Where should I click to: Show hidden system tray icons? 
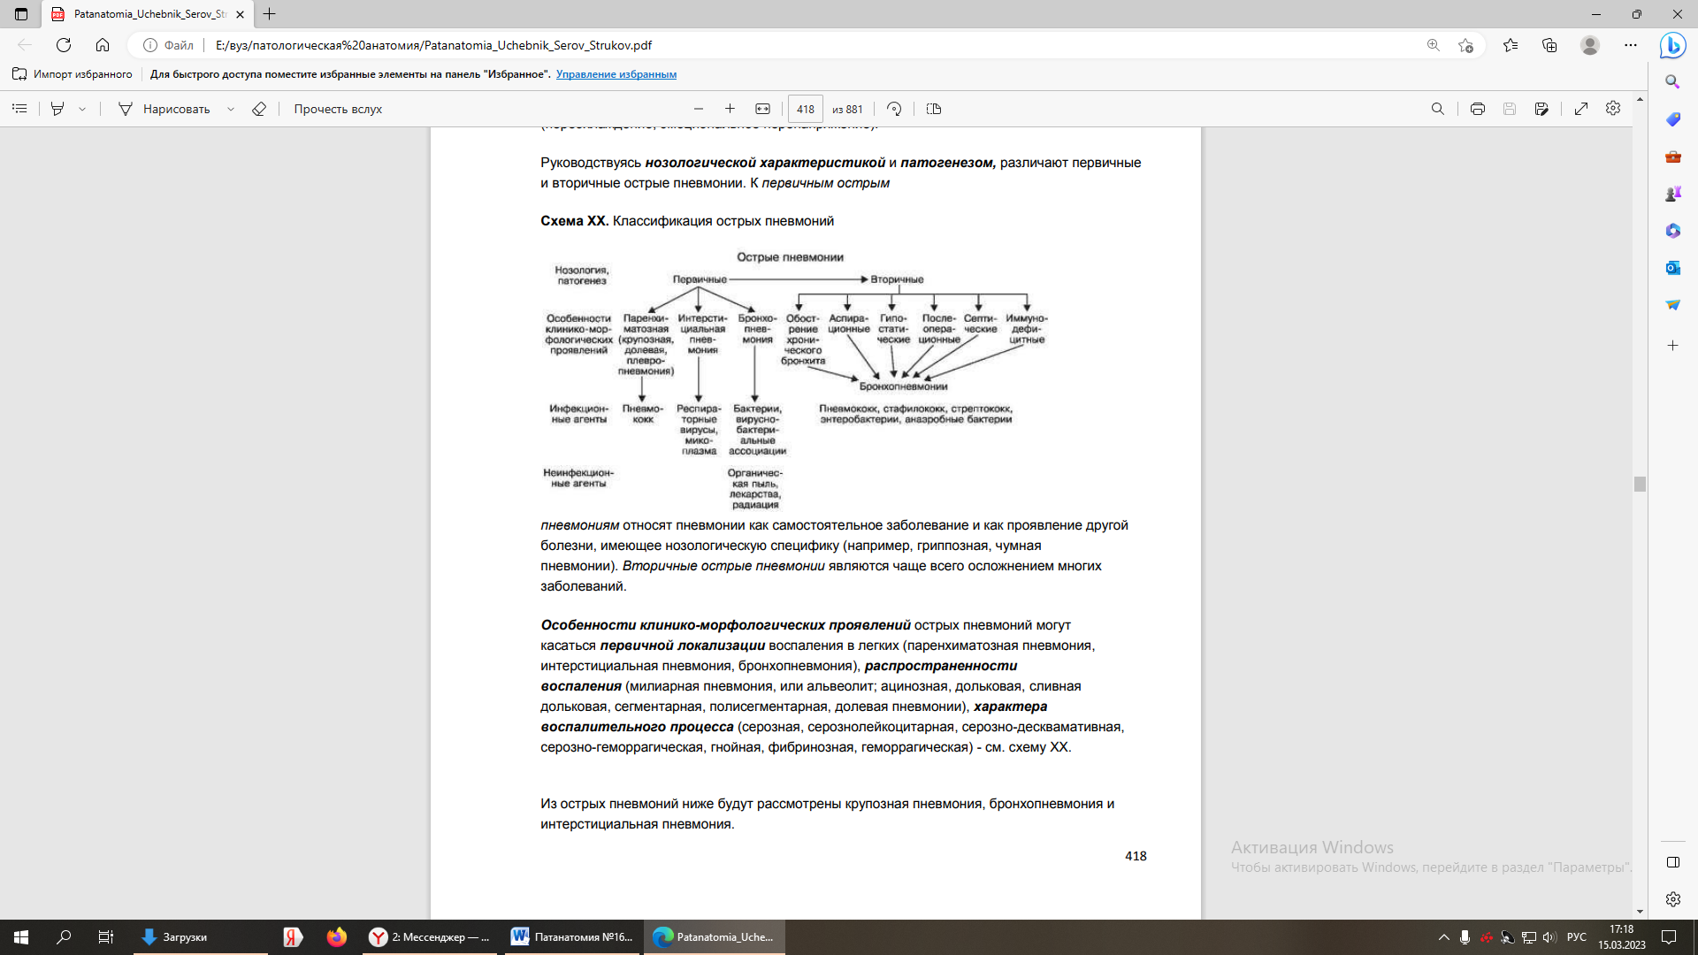1444,937
